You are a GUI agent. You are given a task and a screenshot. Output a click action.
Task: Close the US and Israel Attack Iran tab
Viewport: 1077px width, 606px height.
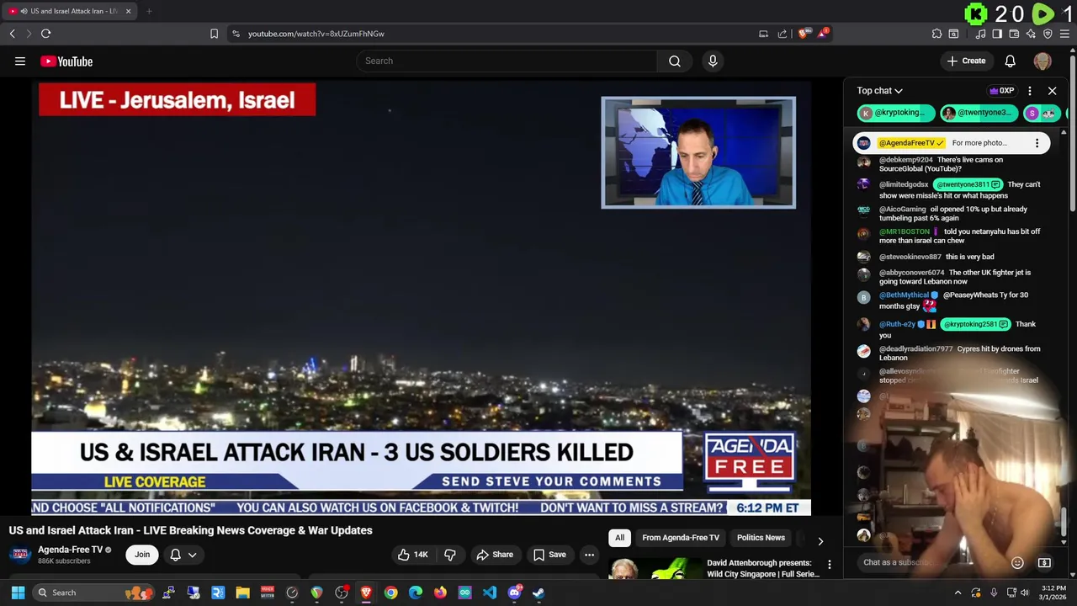[128, 11]
